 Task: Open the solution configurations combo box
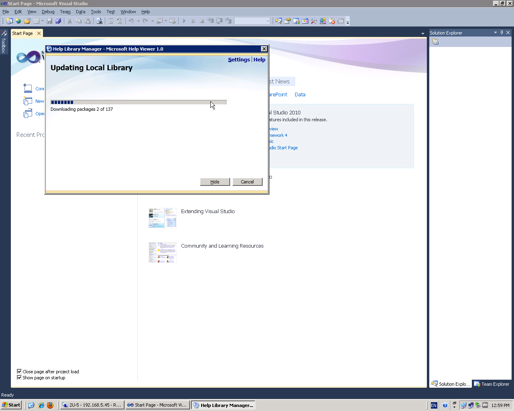pos(252,21)
